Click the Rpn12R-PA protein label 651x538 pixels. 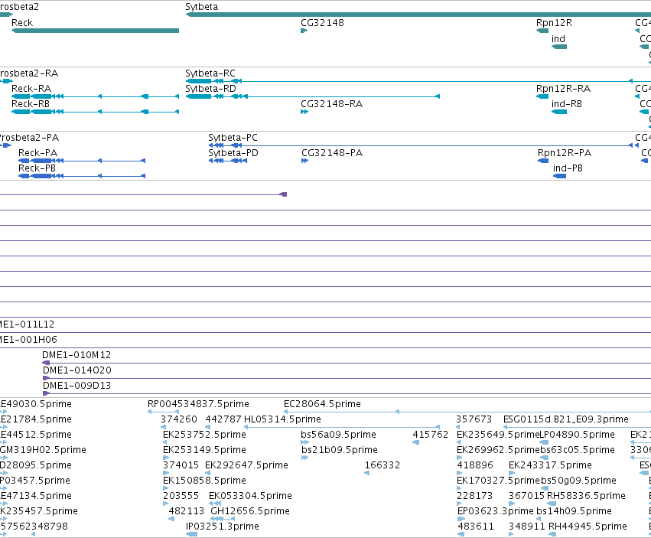pyautogui.click(x=565, y=153)
